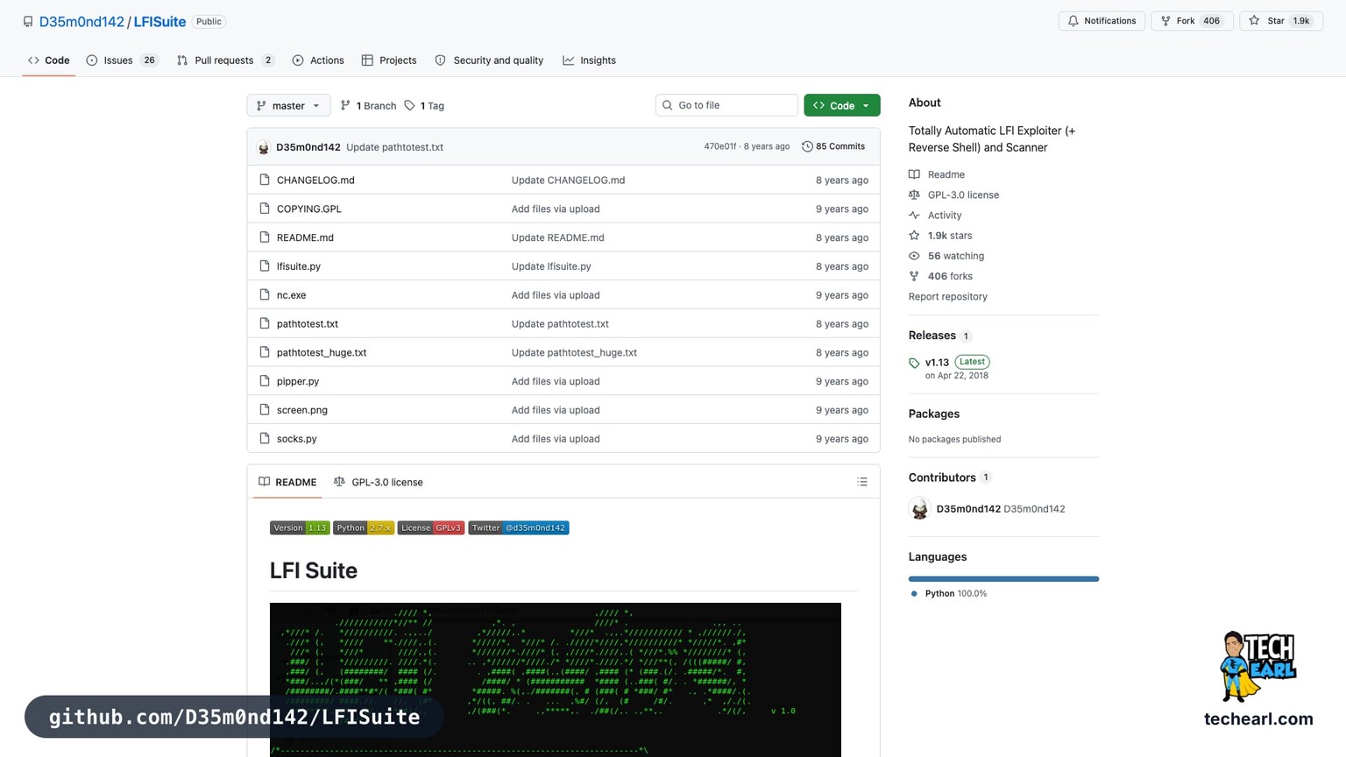Image resolution: width=1346 pixels, height=757 pixels.
Task: Focus the Go to file search field
Action: (x=726, y=105)
